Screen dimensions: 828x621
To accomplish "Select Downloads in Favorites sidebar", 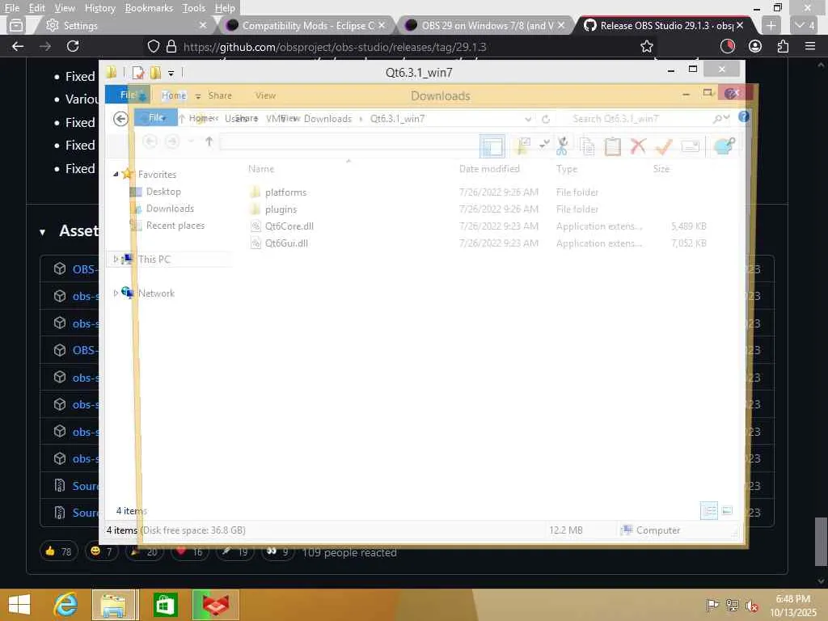I will (170, 209).
